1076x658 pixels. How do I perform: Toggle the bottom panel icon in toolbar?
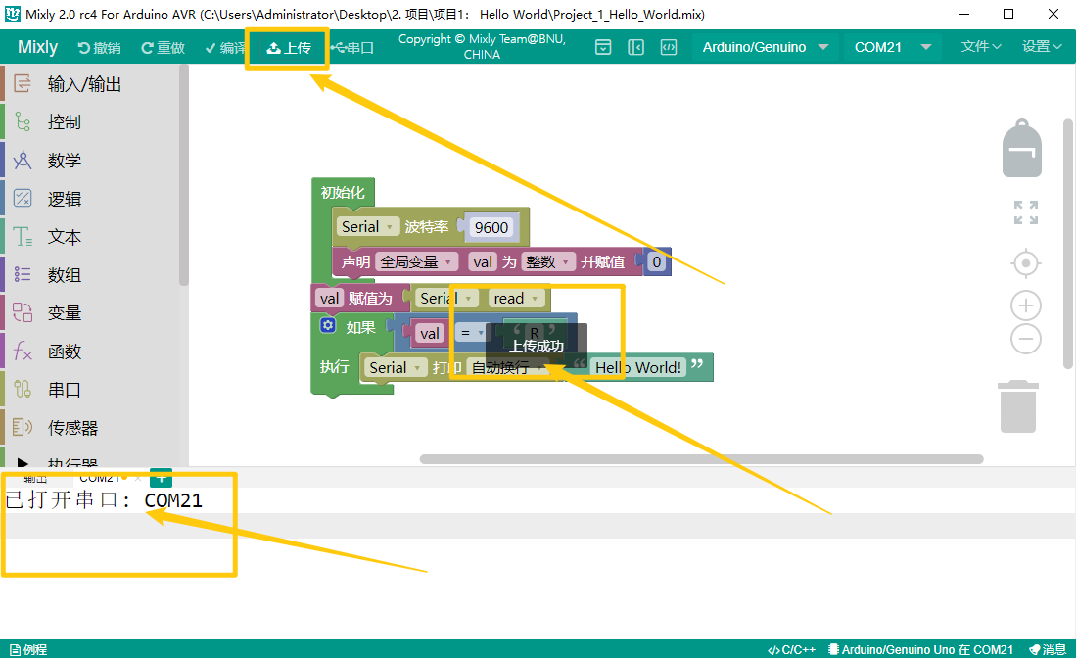(603, 47)
